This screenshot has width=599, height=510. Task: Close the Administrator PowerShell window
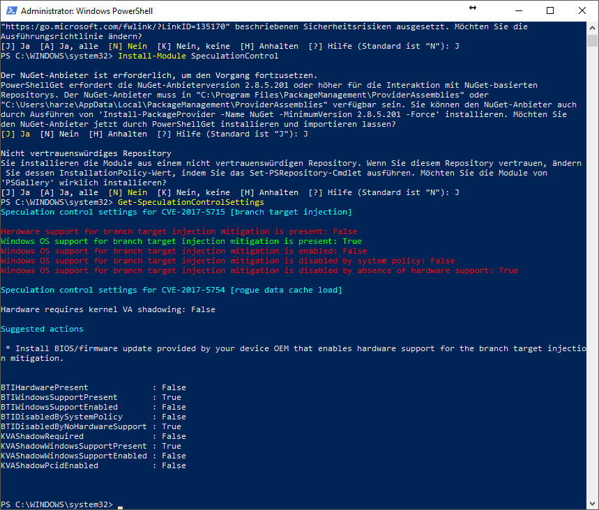coord(582,10)
